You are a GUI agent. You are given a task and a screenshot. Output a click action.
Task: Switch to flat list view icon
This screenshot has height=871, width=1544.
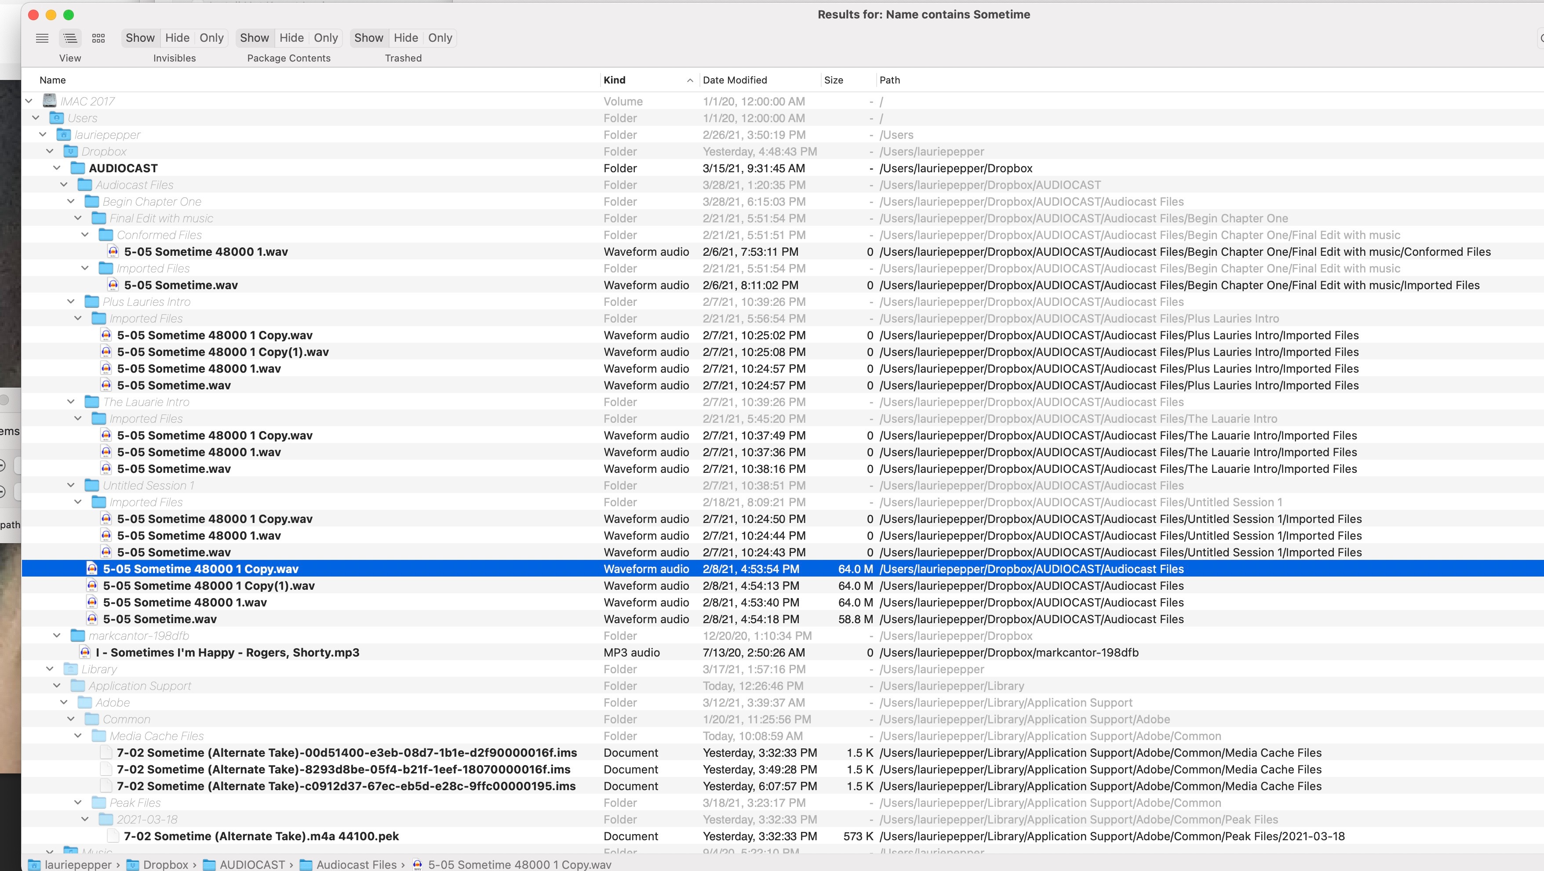[x=42, y=38]
